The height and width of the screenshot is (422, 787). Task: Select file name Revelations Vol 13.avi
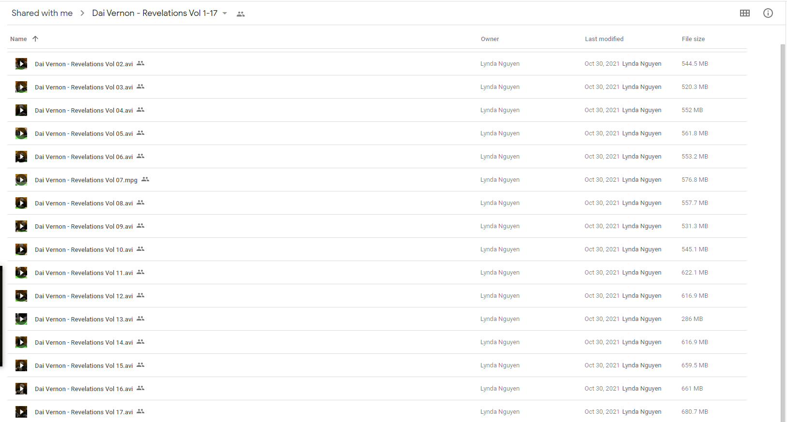pyautogui.click(x=84, y=319)
